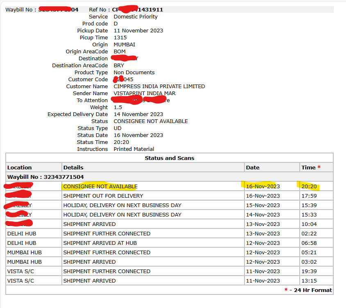Click highlighted 'CONSIGNEE NOT AVAILABLE' table entry
Viewport: 346px width, 308px height.
pos(100,187)
